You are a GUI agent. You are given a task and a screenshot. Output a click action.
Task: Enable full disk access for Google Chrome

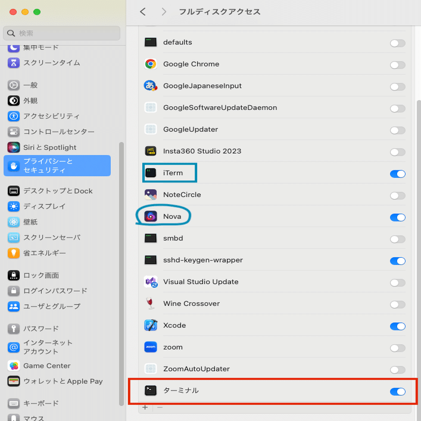coord(398,65)
